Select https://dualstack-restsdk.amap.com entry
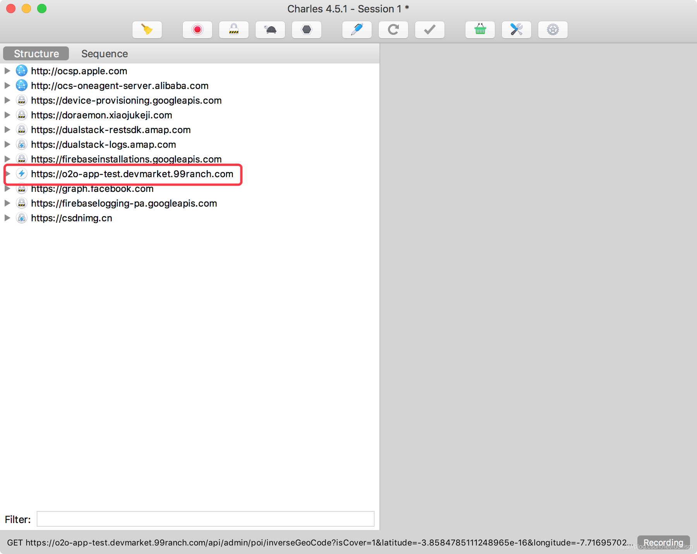697x554 pixels. tap(111, 130)
